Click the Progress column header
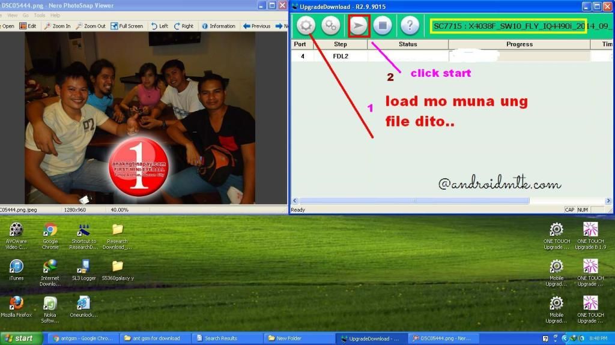The image size is (615, 345). (519, 44)
